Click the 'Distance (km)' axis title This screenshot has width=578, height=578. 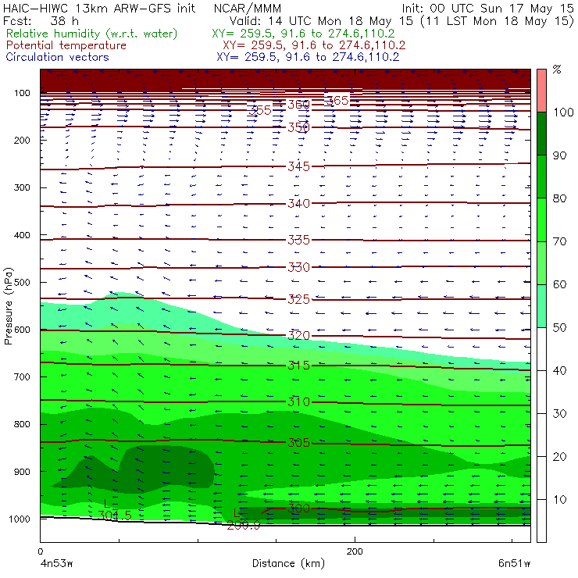pos(288,563)
